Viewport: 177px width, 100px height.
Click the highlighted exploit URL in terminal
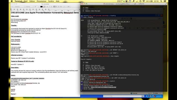coord(103,87)
